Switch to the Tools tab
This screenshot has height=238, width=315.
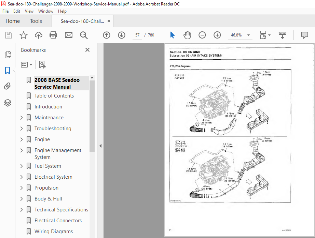[x=36, y=21]
